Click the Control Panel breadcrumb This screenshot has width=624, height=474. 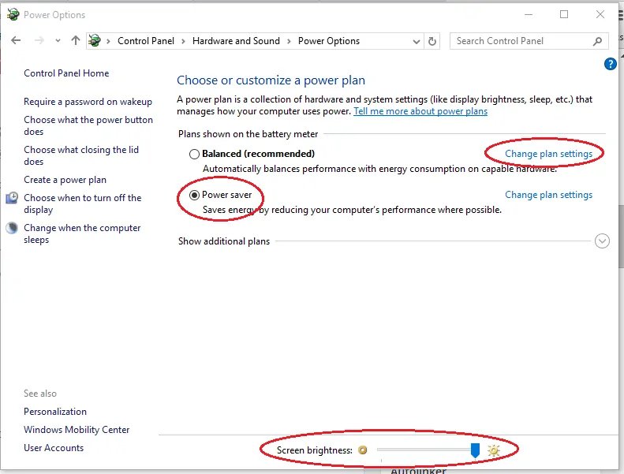coord(146,41)
